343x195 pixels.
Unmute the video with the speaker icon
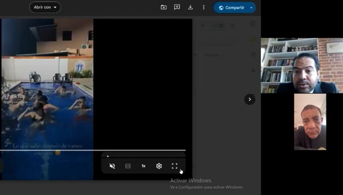[112, 166]
